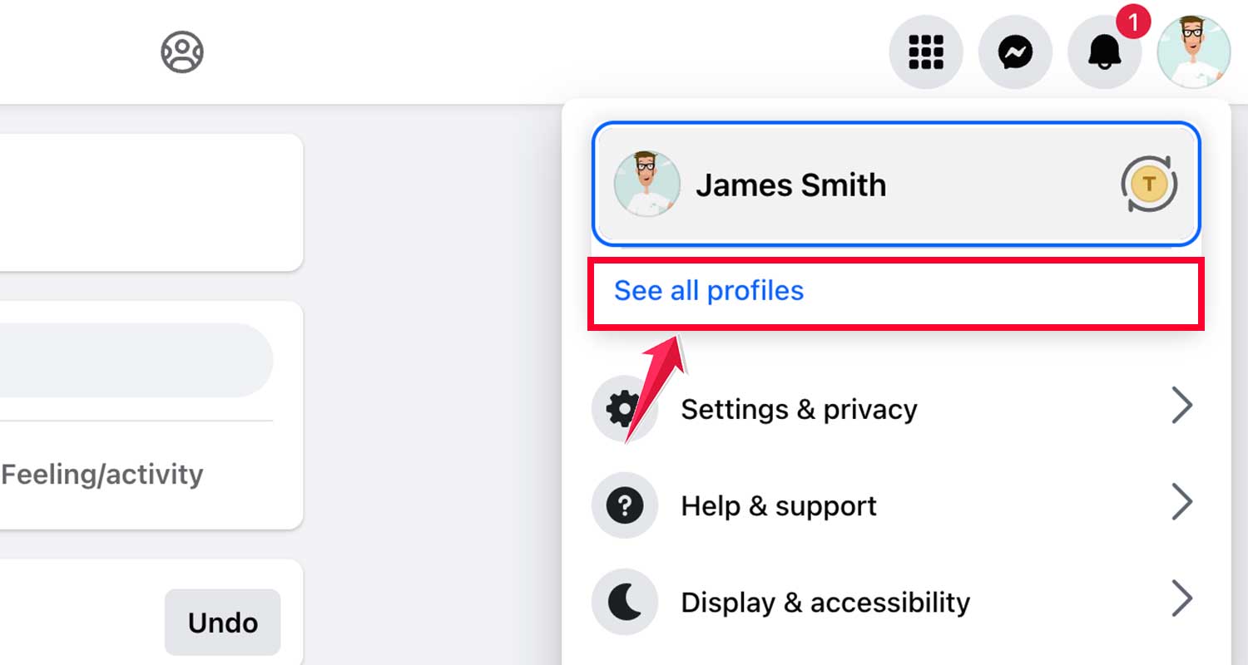
Task: Open Messenger from the top bar
Action: [x=1015, y=51]
